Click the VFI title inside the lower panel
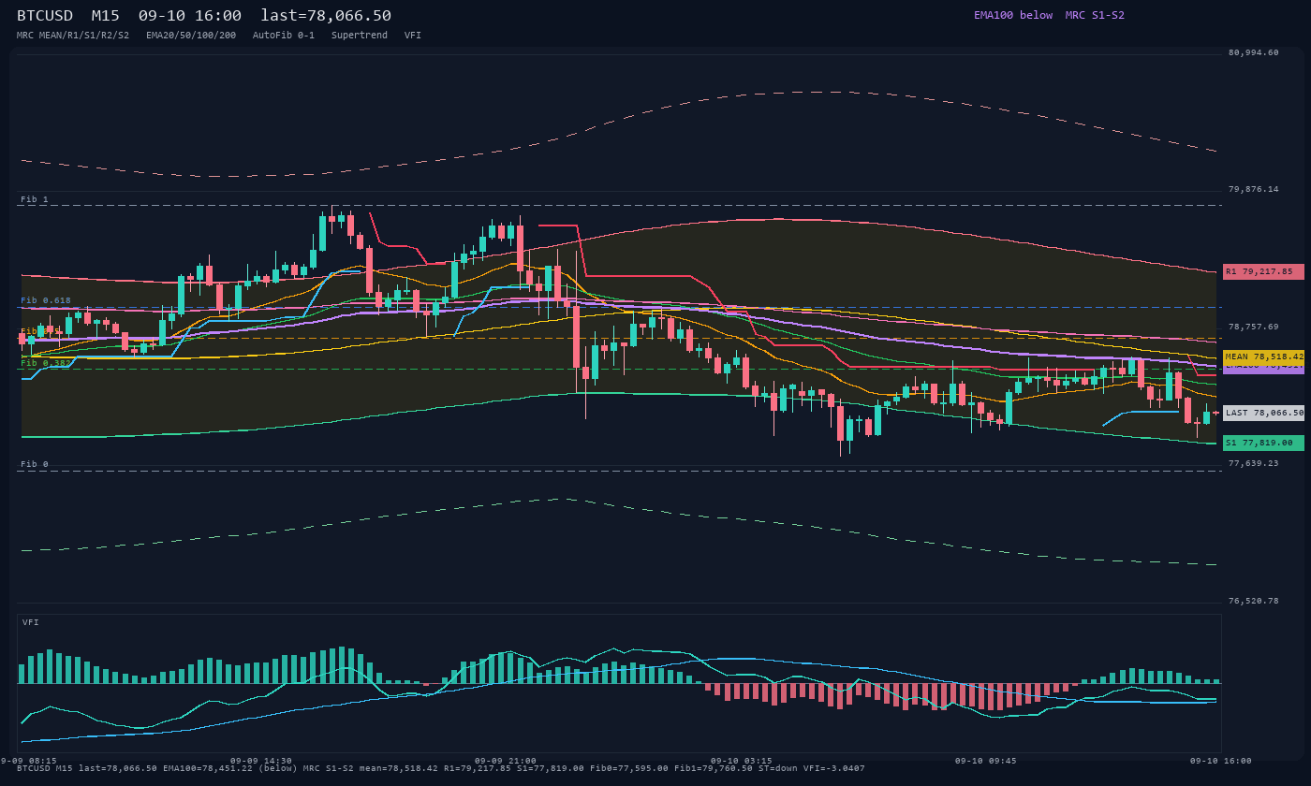The height and width of the screenshot is (786, 1311). pyautogui.click(x=31, y=622)
